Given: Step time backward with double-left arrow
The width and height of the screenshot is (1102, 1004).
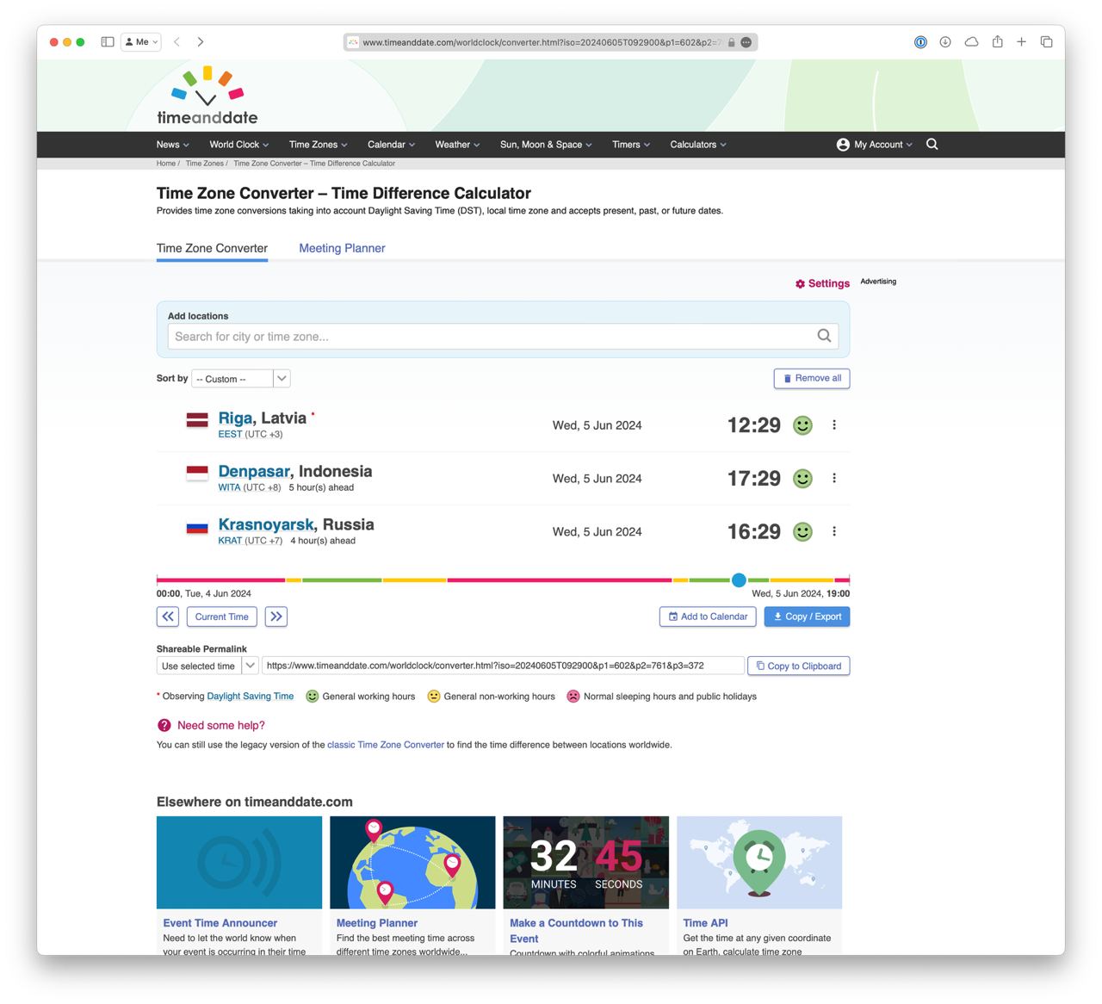Looking at the screenshot, I should (168, 617).
